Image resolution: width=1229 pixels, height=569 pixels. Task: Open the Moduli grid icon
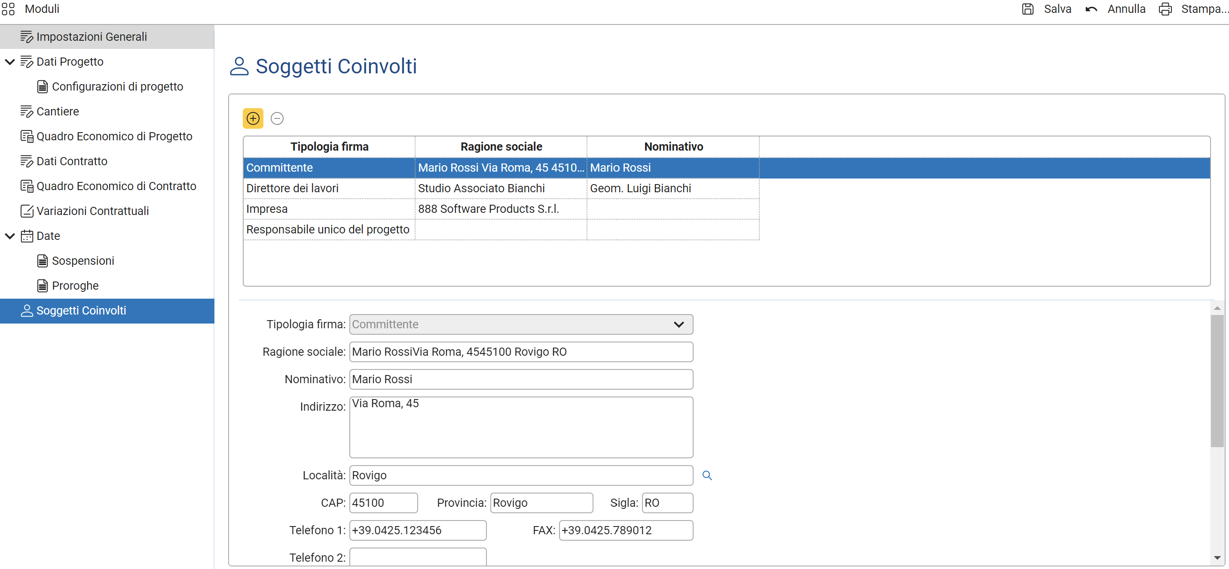(x=8, y=9)
